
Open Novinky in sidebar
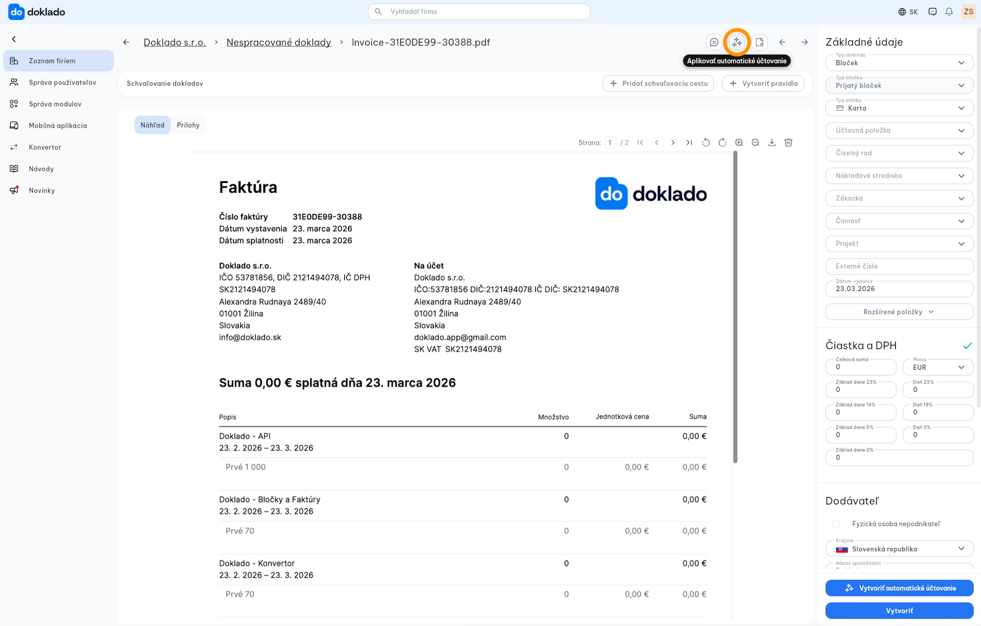[x=58, y=190]
